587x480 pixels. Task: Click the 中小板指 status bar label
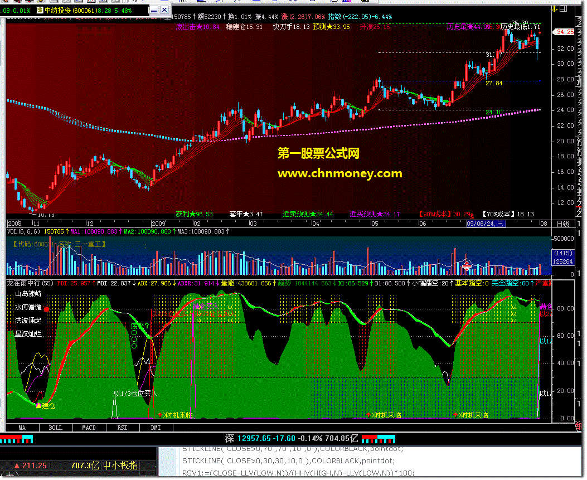(120, 466)
